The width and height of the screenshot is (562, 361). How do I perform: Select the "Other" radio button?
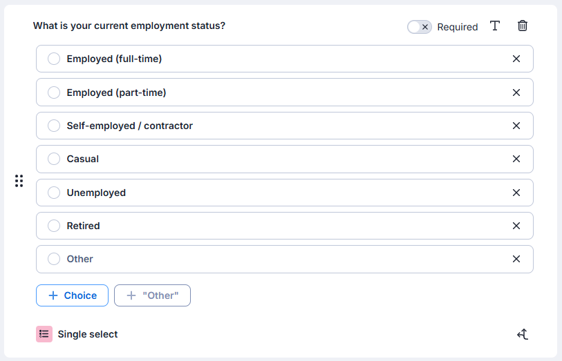[x=54, y=259]
